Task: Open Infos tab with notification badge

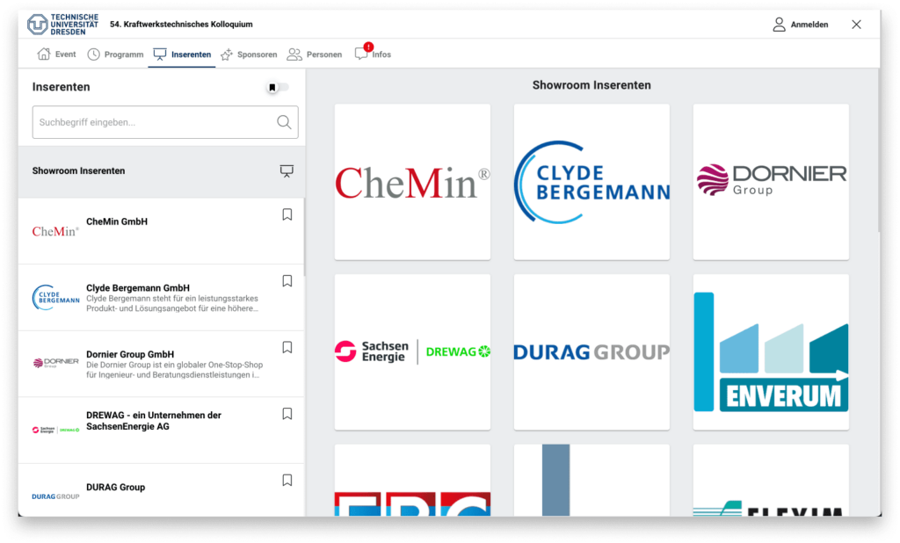Action: [x=373, y=54]
